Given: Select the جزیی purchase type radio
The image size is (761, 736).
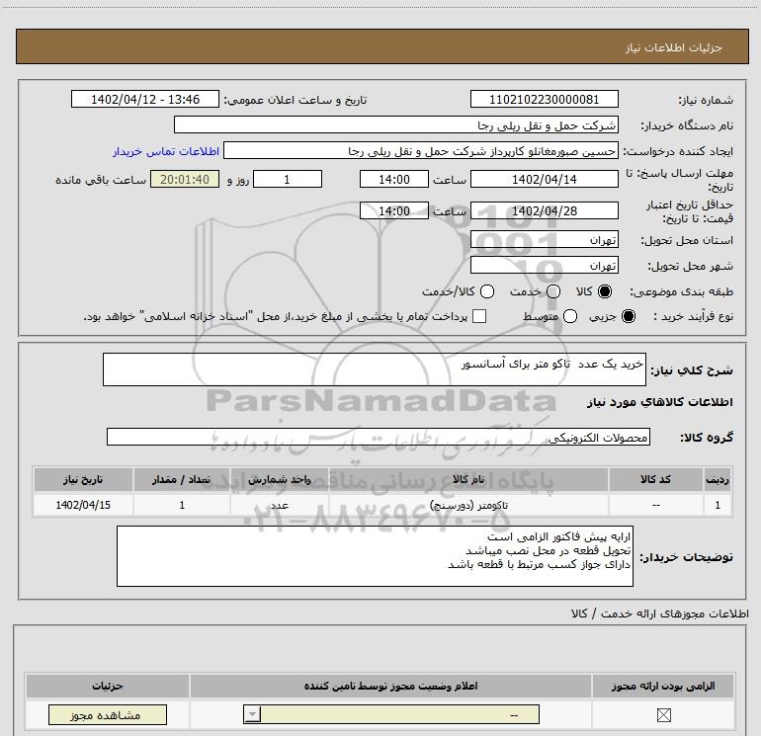Looking at the screenshot, I should pyautogui.click(x=629, y=316).
